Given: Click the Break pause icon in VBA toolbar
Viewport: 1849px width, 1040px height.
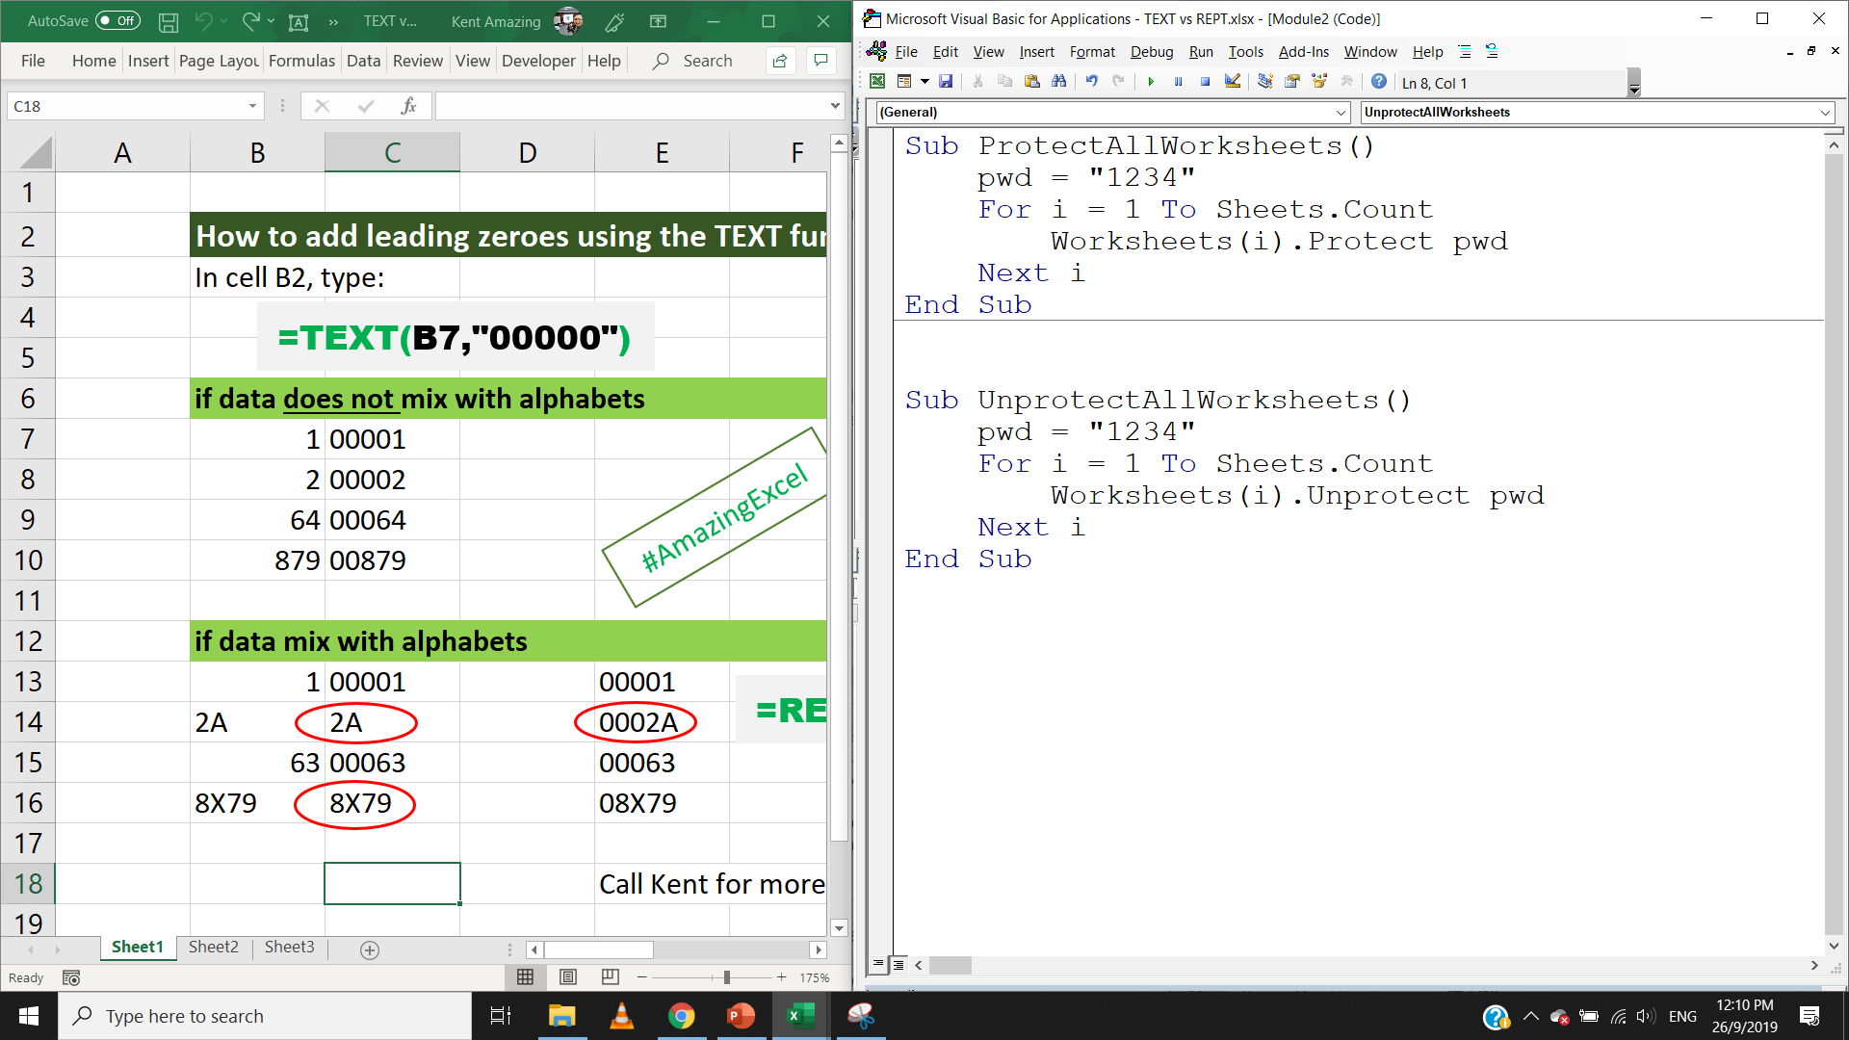Looking at the screenshot, I should pos(1178,82).
